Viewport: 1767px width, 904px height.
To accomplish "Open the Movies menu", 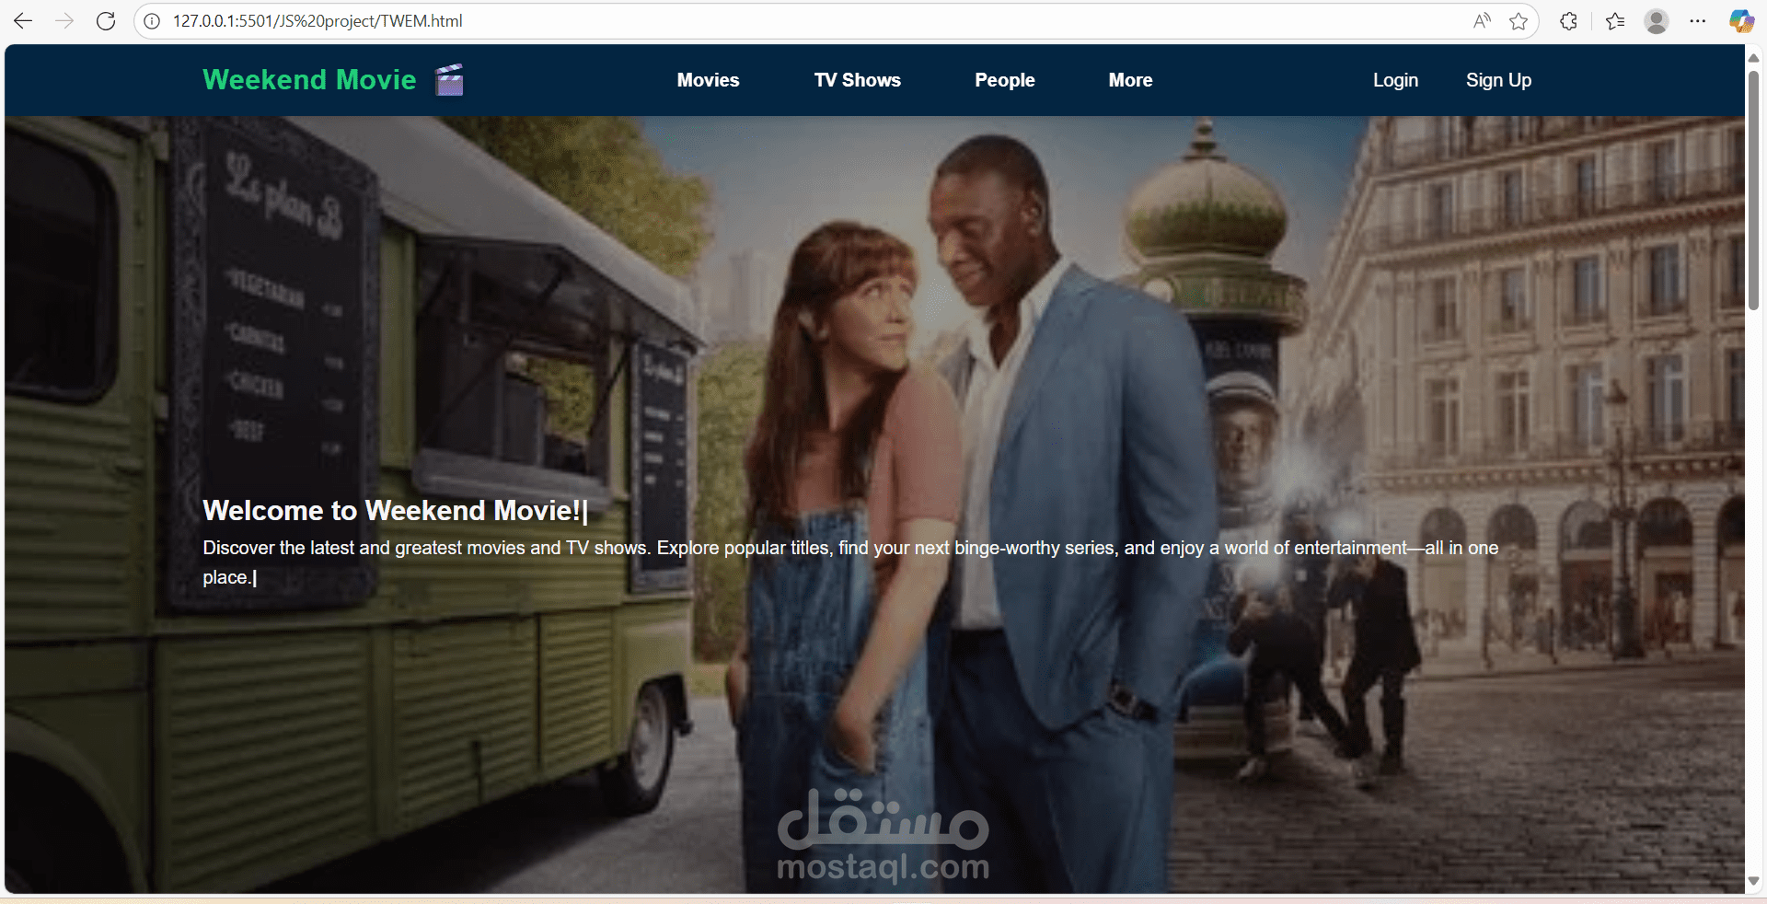I will pos(709,80).
